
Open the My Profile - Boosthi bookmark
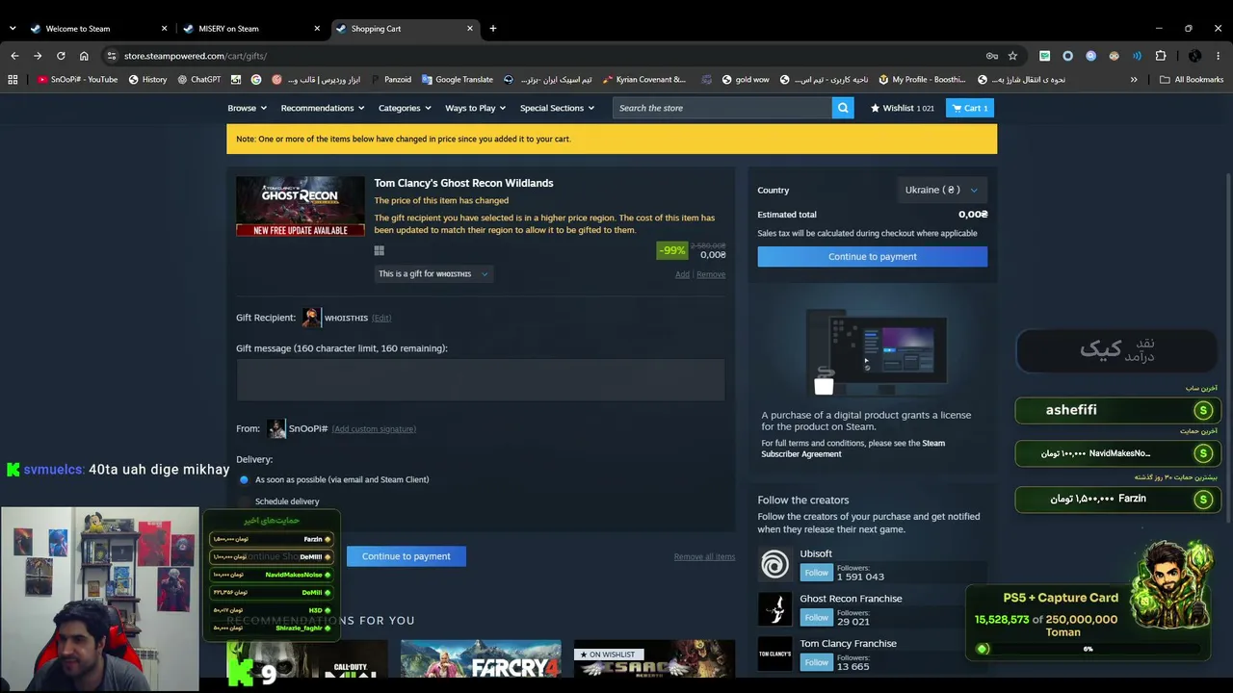coord(921,80)
